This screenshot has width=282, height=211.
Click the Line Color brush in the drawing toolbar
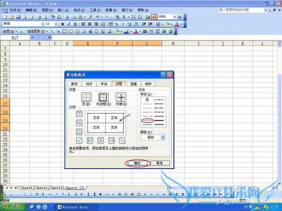tap(126, 32)
